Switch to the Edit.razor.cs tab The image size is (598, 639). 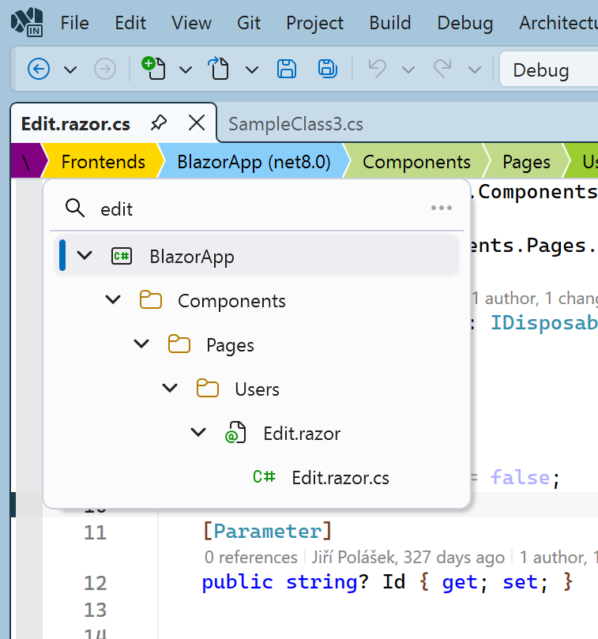click(75, 124)
